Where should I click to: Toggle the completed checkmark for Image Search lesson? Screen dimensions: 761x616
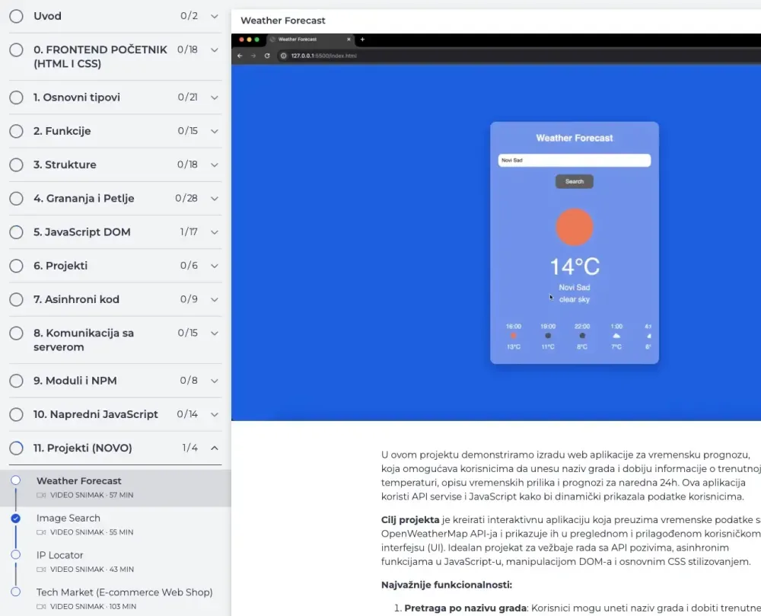pyautogui.click(x=15, y=519)
